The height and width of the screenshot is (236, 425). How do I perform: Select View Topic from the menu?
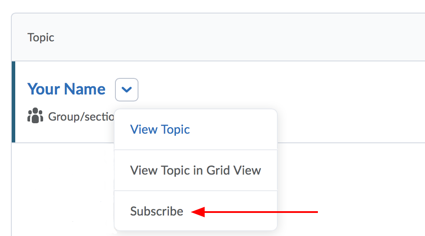coord(160,129)
